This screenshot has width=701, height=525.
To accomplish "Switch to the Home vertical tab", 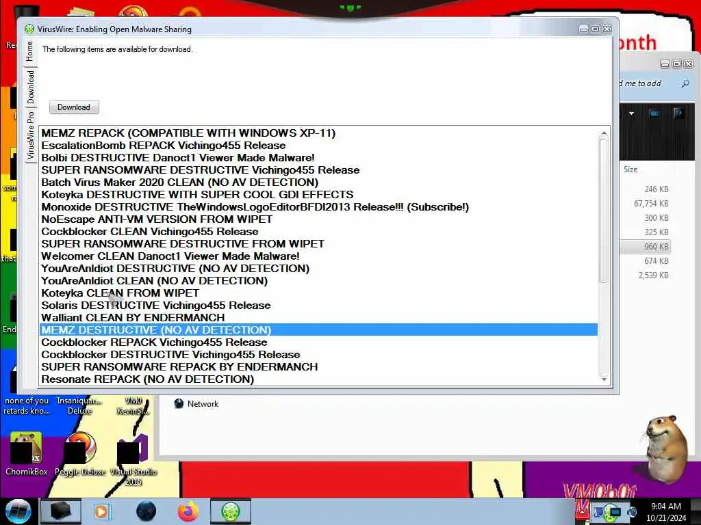I will point(30,51).
